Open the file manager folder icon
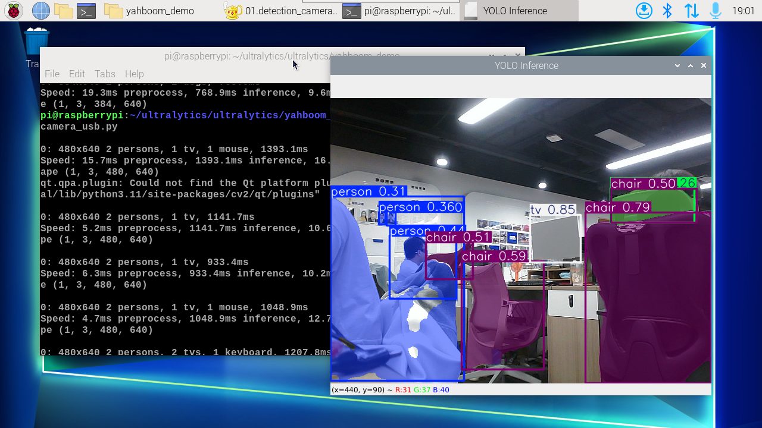Screen dimensions: 762x428 [x=63, y=11]
